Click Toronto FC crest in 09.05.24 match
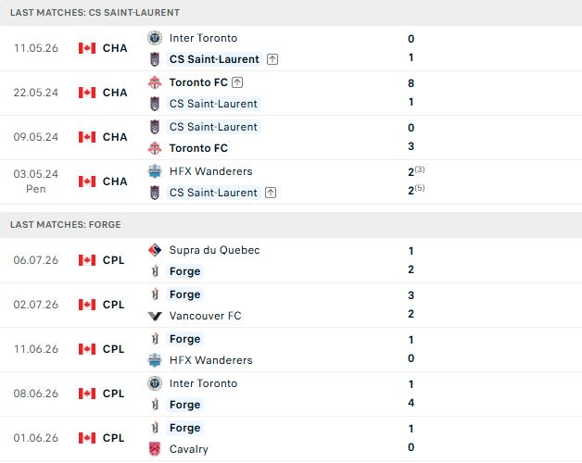582x463 pixels. point(155,148)
